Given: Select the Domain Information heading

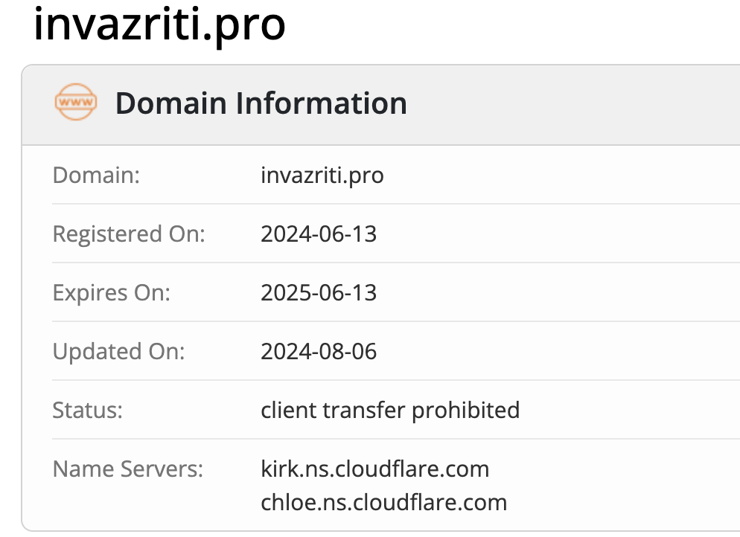Looking at the screenshot, I should (261, 103).
